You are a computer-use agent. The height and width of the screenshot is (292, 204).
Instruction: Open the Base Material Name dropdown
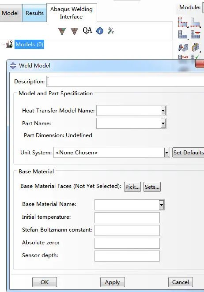pyautogui.click(x=161, y=205)
